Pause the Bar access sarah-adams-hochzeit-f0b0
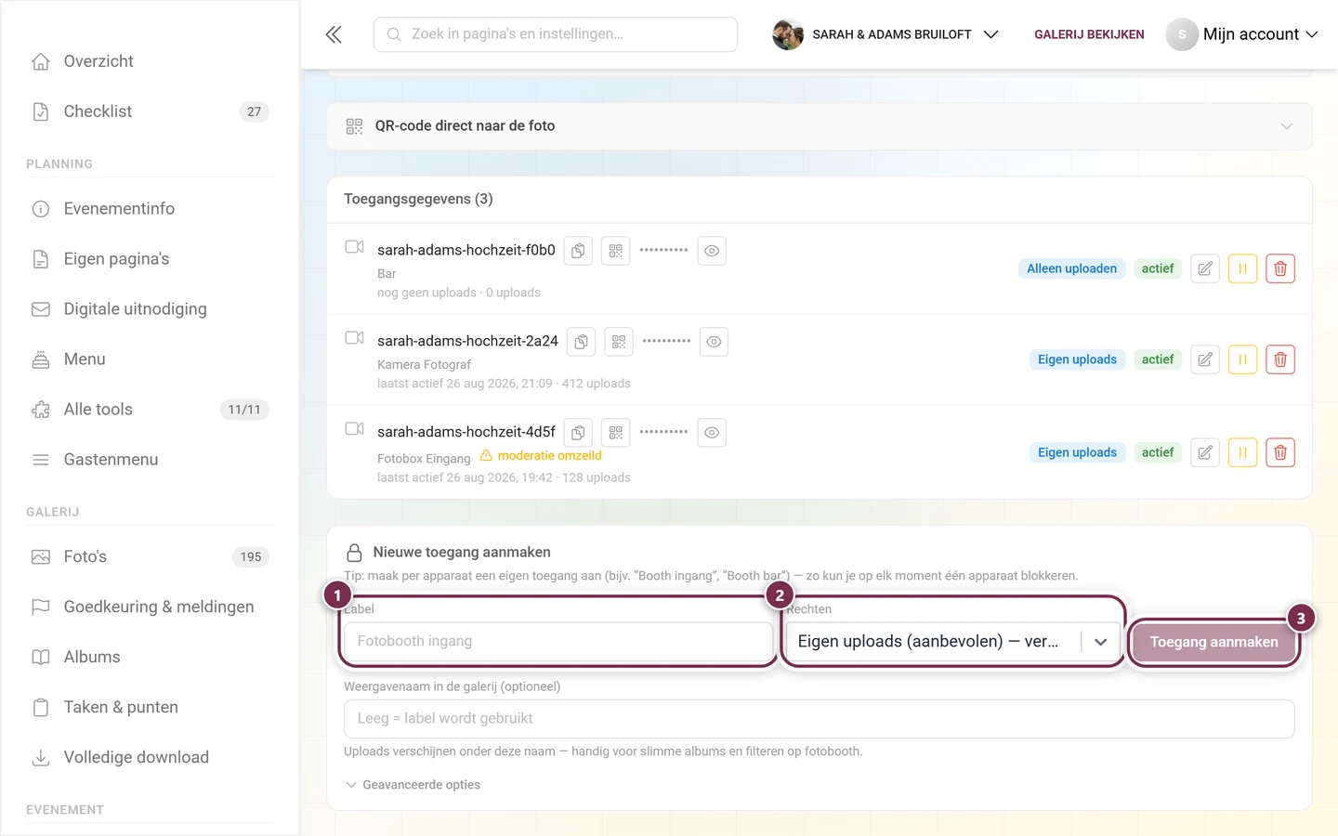Screen dimensions: 1338x836 (1242, 268)
